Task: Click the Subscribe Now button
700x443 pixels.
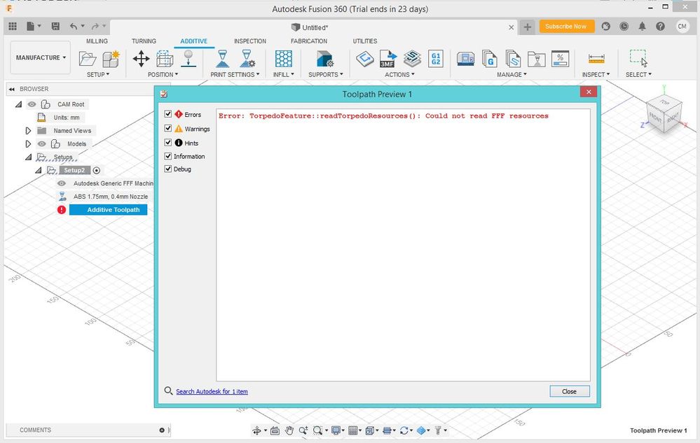Action: [566, 27]
